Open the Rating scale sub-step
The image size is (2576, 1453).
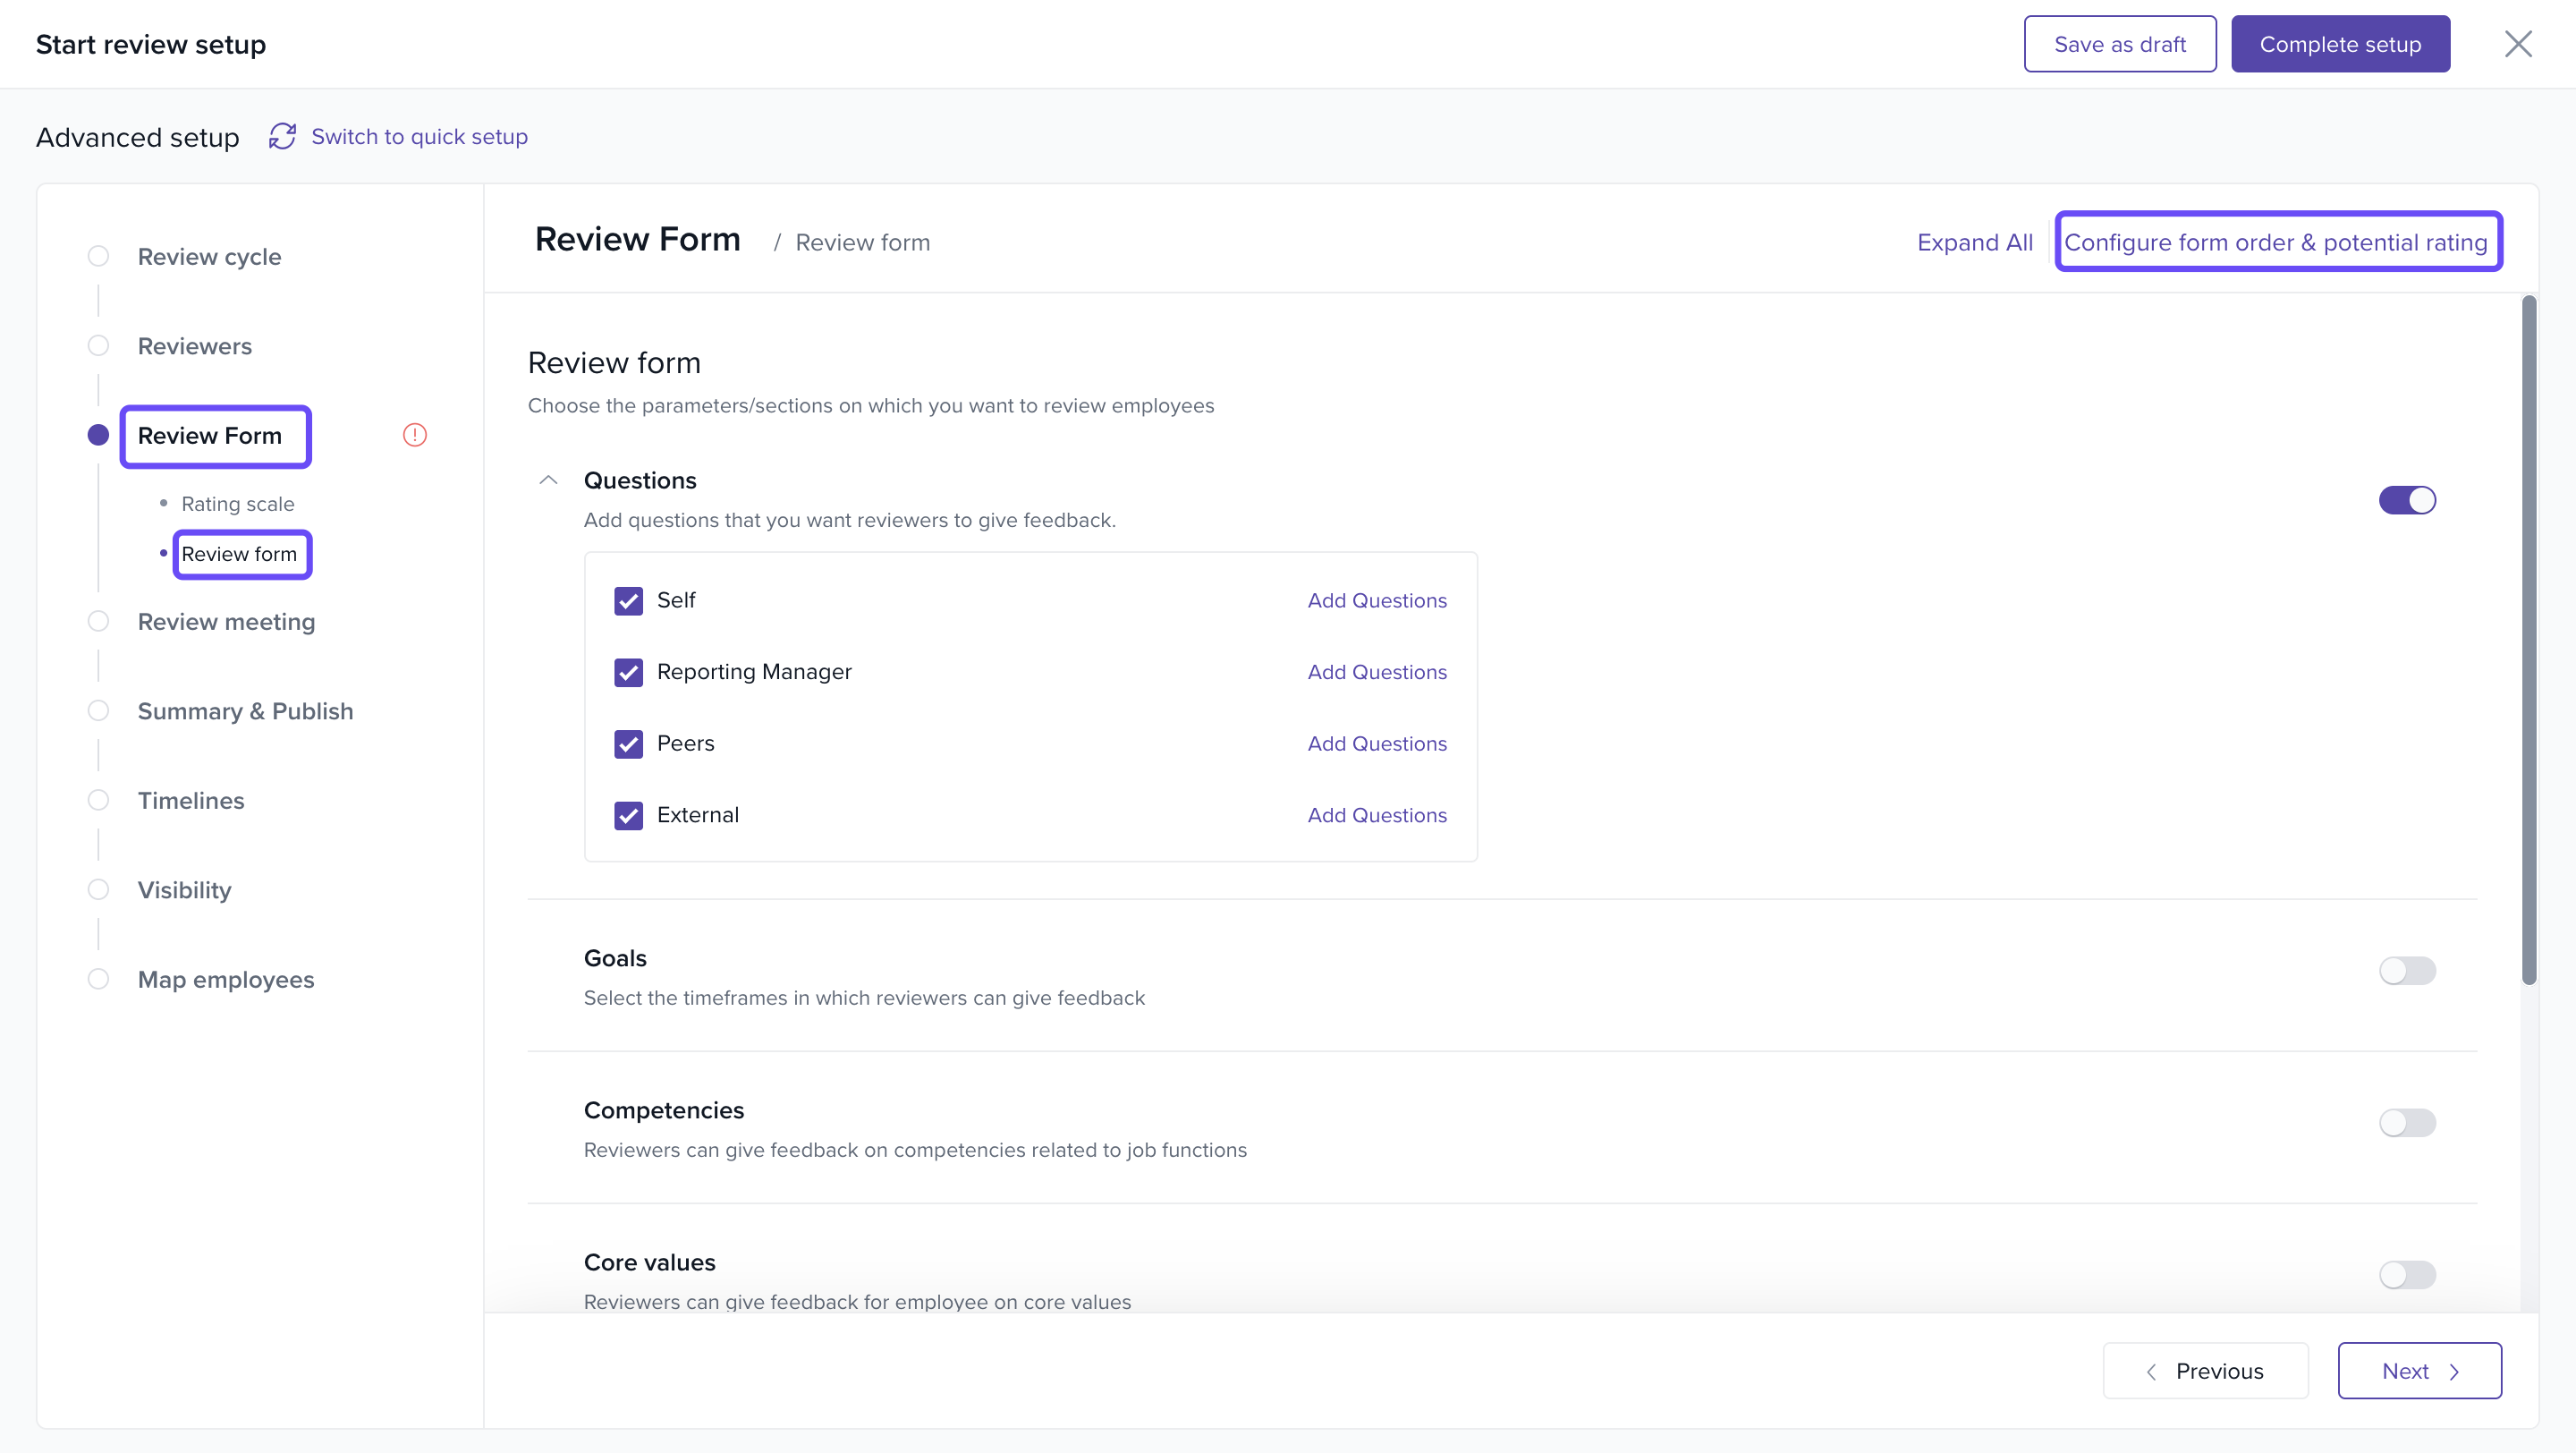point(237,504)
